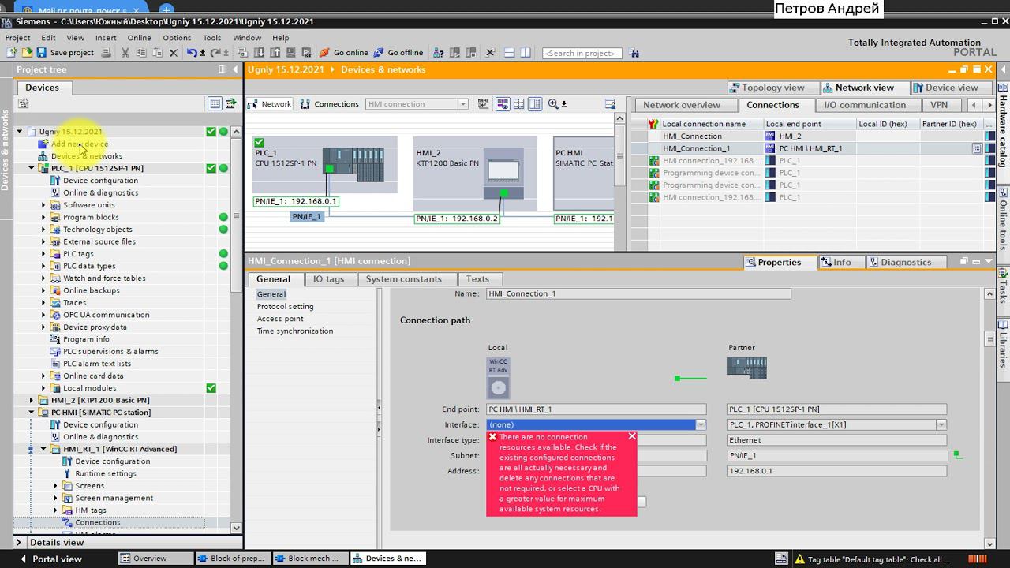Toggle the Connections mode button
The width and height of the screenshot is (1010, 568).
(x=329, y=104)
